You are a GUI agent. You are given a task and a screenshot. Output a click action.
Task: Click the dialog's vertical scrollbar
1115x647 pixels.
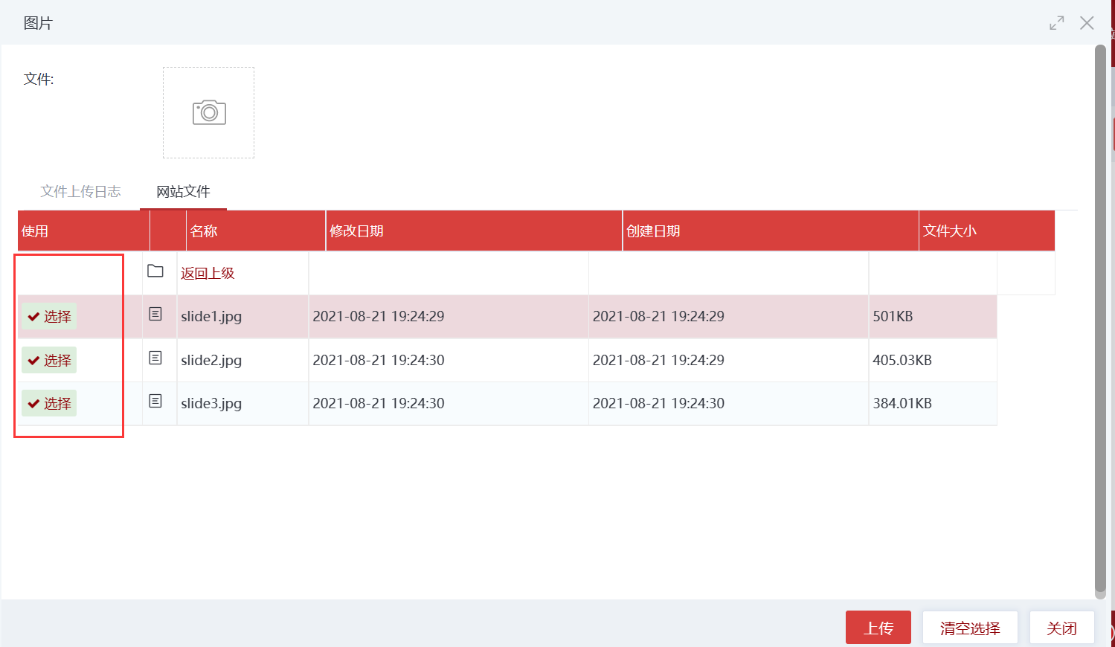[1100, 320]
